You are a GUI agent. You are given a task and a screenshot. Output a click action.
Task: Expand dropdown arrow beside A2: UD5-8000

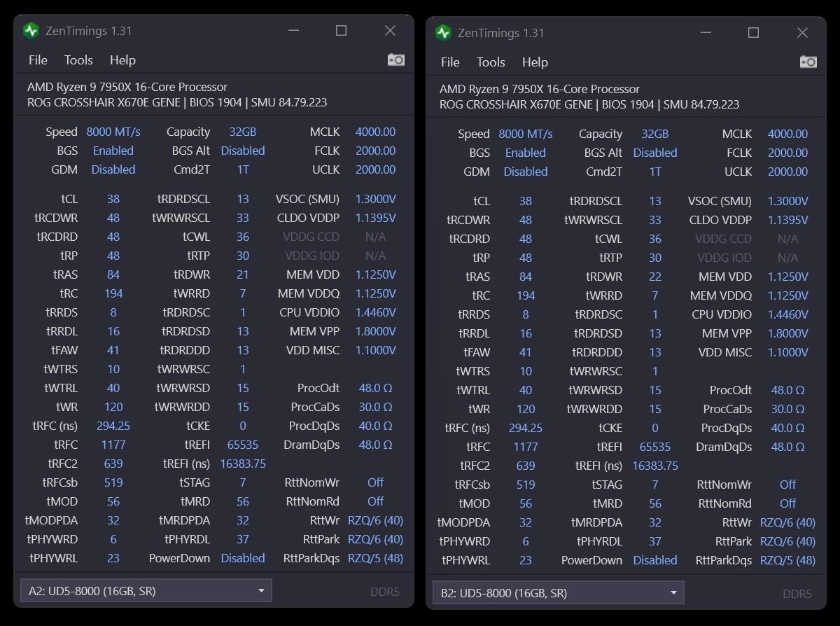coord(261,591)
